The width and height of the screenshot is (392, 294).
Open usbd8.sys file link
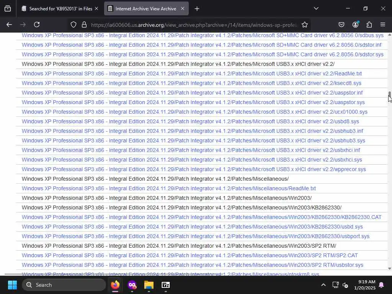click(x=190, y=121)
